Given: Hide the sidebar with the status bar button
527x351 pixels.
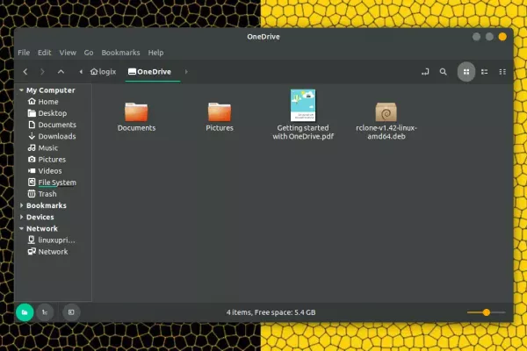Looking at the screenshot, I should (71, 312).
